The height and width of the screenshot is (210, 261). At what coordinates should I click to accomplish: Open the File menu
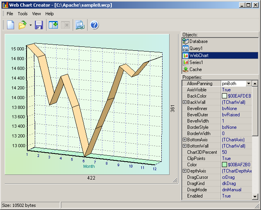(10, 14)
